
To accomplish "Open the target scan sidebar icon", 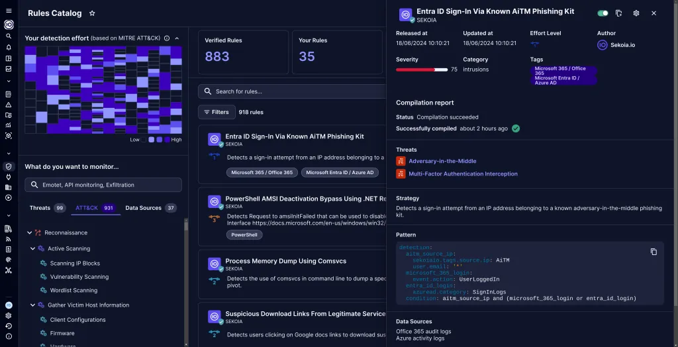I will pyautogui.click(x=9, y=136).
